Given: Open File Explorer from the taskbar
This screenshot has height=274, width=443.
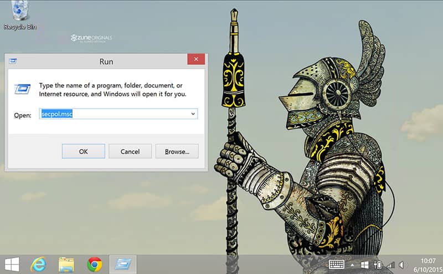Looking at the screenshot, I should tap(66, 265).
